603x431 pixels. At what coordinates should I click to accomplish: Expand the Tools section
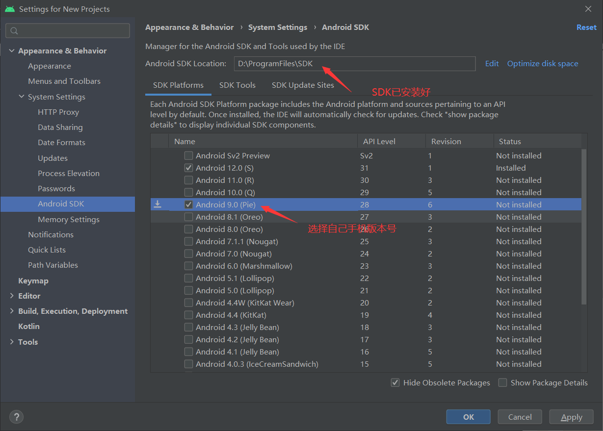[11, 342]
